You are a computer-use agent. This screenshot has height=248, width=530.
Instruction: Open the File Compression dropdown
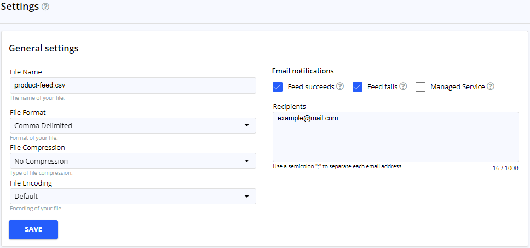click(x=133, y=161)
